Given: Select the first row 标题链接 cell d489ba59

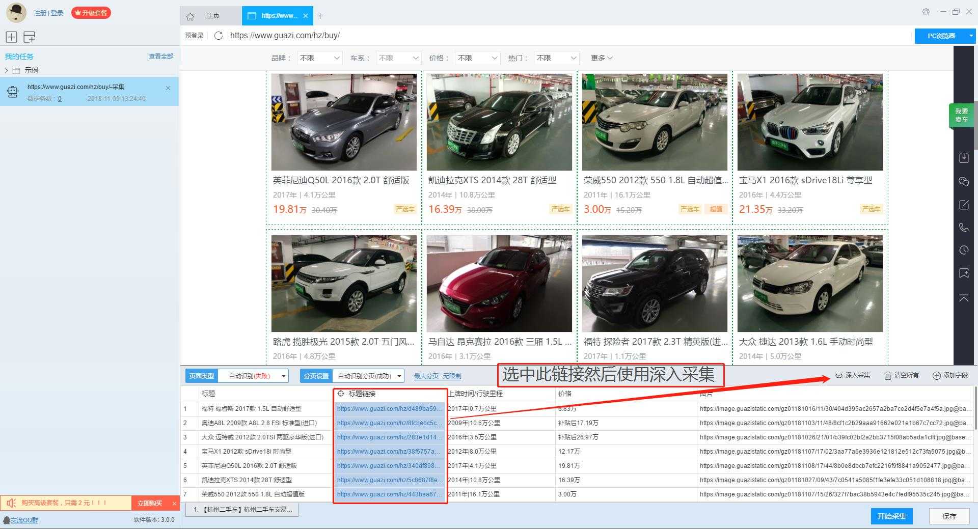Looking at the screenshot, I should [x=390, y=409].
